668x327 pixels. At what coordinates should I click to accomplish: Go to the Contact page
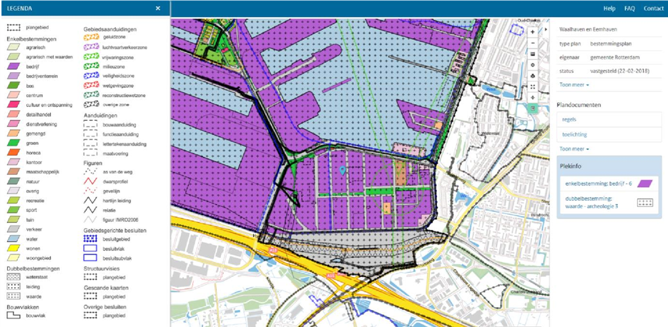click(x=653, y=9)
